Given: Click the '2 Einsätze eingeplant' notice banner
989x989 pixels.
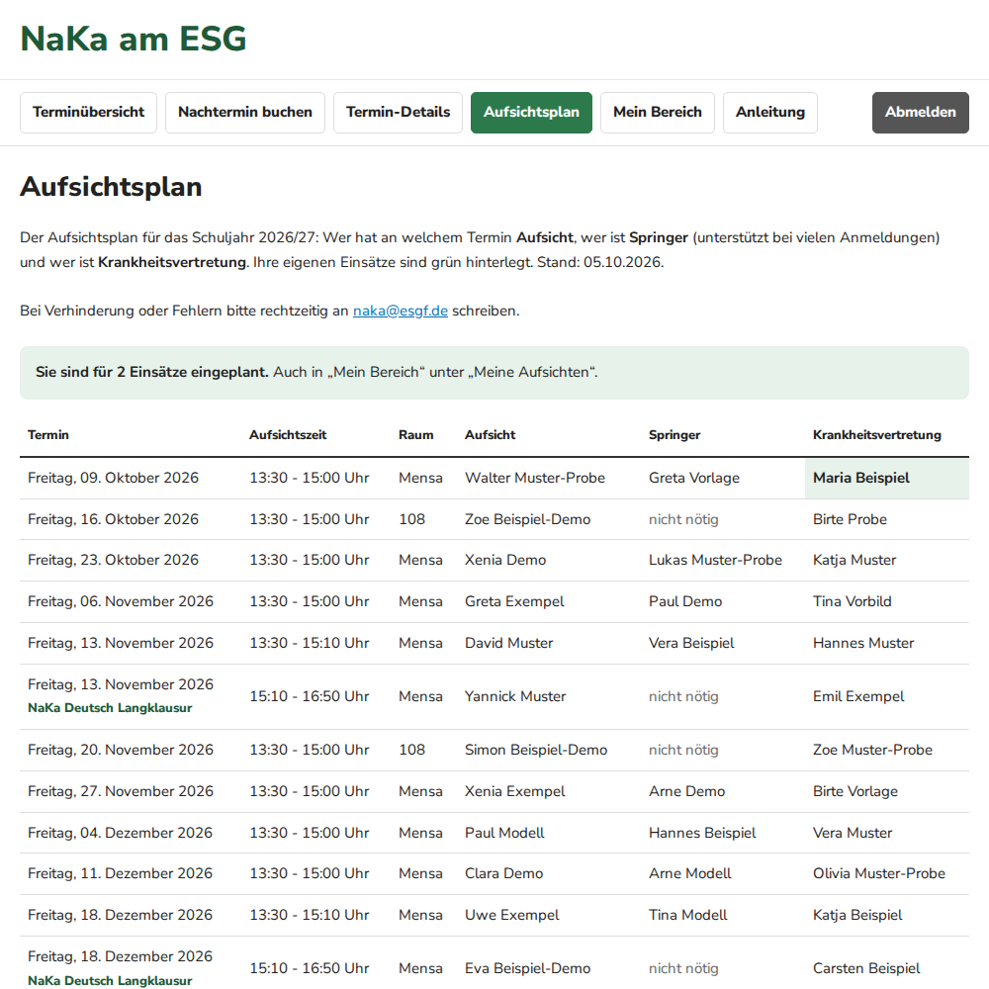Looking at the screenshot, I should (x=494, y=373).
